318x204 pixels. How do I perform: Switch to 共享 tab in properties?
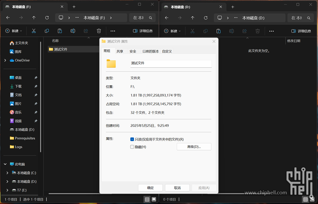coord(120,51)
